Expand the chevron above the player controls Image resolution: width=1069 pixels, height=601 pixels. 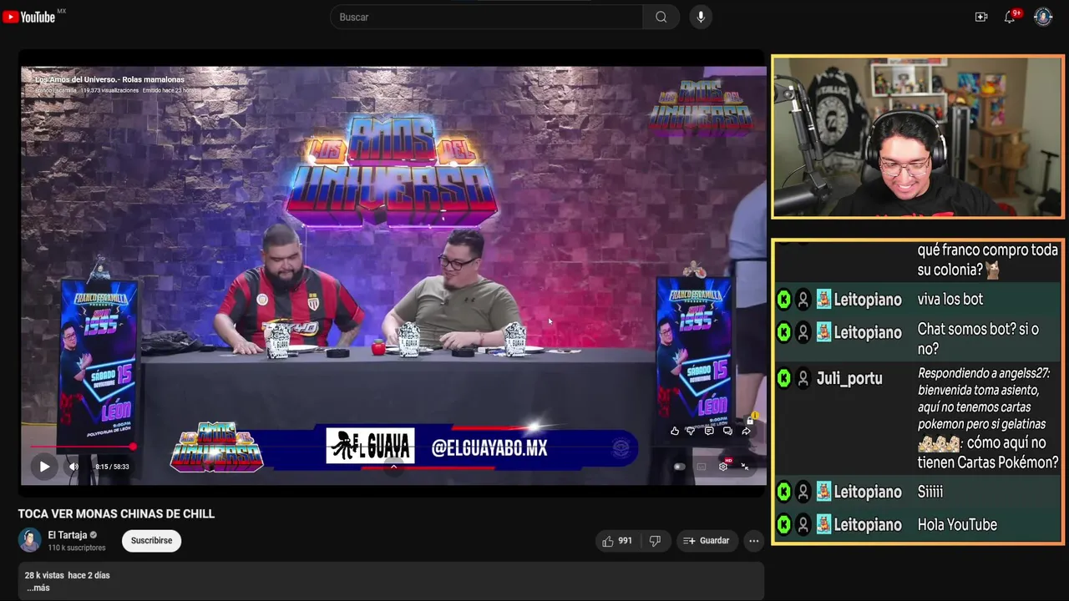pos(393,467)
